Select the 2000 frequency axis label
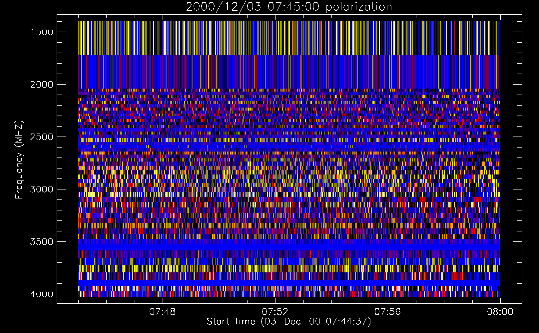 coord(42,85)
